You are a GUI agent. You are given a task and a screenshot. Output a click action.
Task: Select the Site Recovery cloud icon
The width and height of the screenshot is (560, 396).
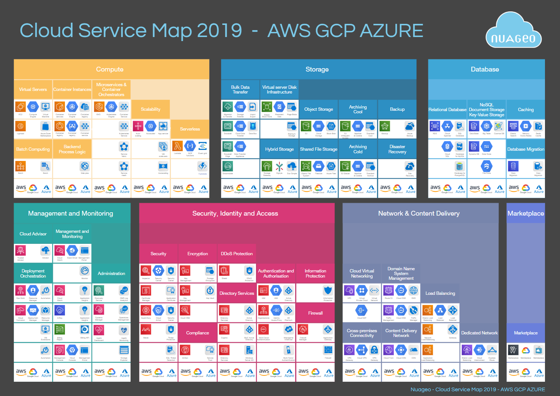pos(410,166)
